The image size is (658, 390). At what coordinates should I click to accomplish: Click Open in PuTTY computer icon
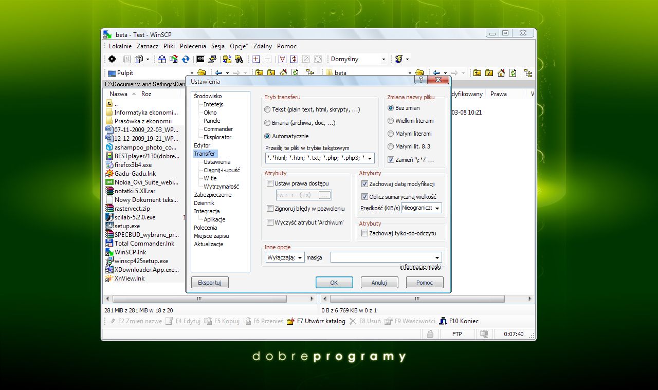click(x=212, y=59)
